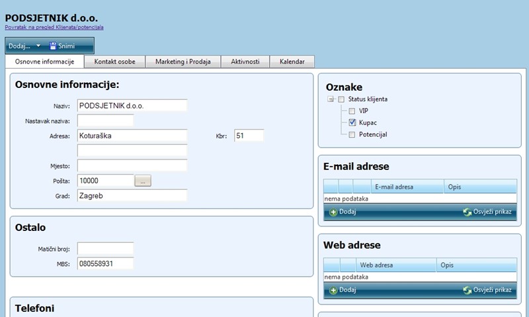Click Adresa field containing Koturaška

tap(132, 136)
